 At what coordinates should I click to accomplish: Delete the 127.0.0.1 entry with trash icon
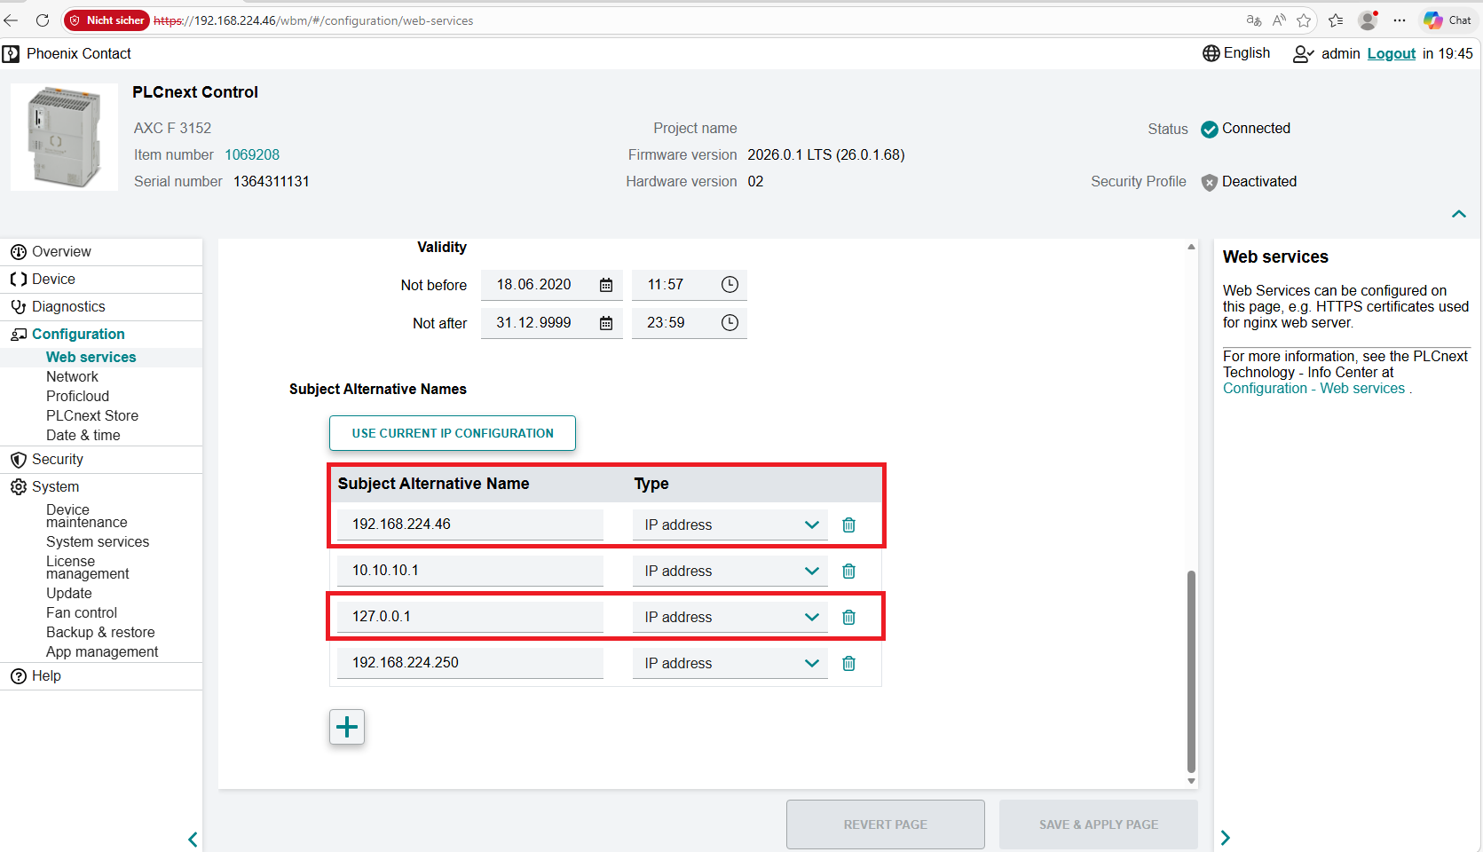848,617
